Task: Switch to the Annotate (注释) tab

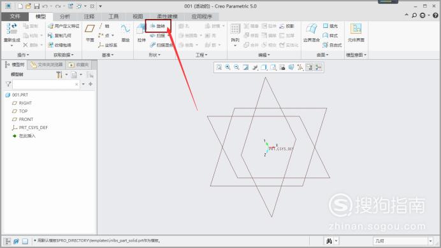Action: pyautogui.click(x=89, y=17)
